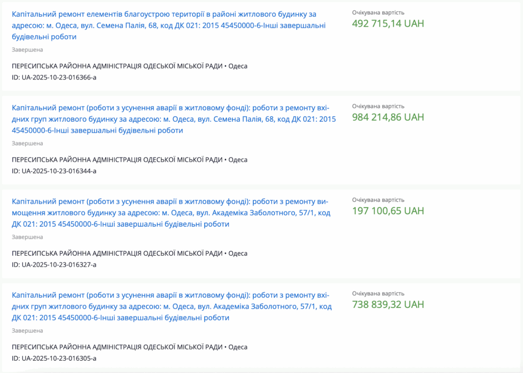Click the organization name above ID ending 016327-a

pos(117,253)
